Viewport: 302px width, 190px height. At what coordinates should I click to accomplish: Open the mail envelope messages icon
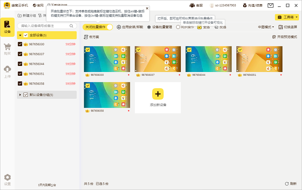[x=270, y=5]
